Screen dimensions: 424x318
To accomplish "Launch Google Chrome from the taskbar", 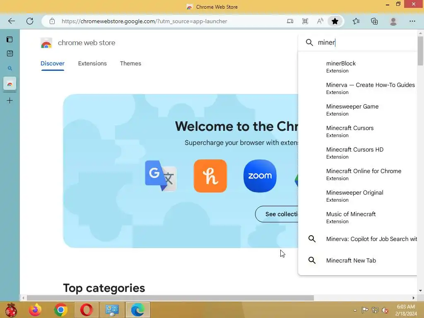I will (60, 310).
